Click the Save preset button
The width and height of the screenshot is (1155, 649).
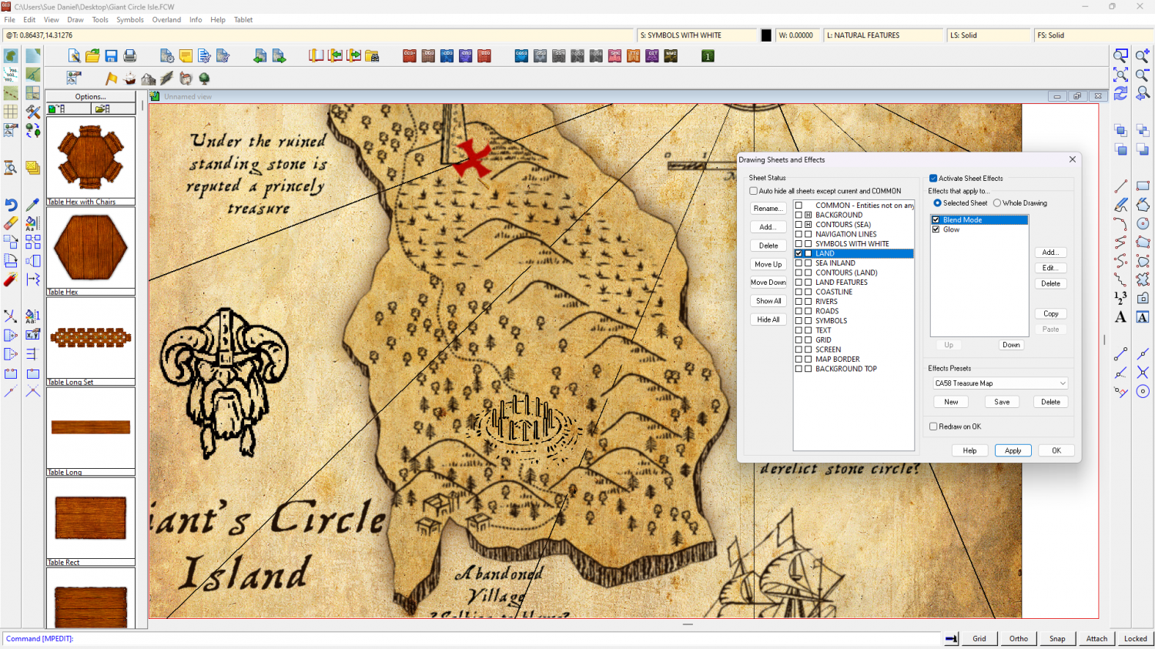tap(1002, 402)
